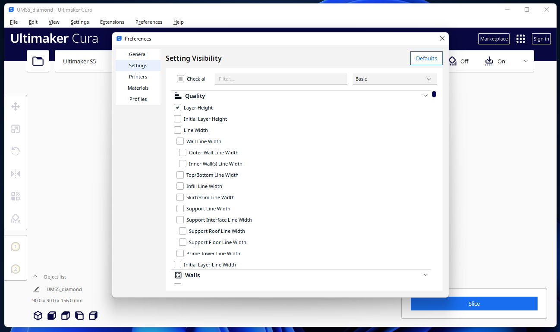Expand the print settings panel chevron
The width and height of the screenshot is (560, 332).
[x=525, y=61]
